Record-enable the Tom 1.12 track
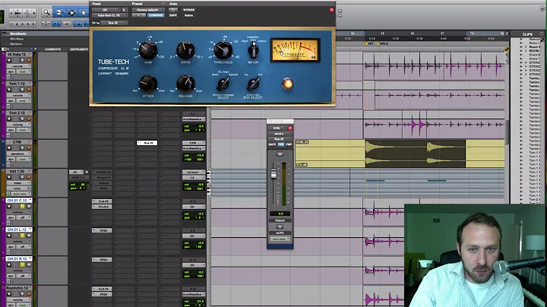 click(9, 90)
